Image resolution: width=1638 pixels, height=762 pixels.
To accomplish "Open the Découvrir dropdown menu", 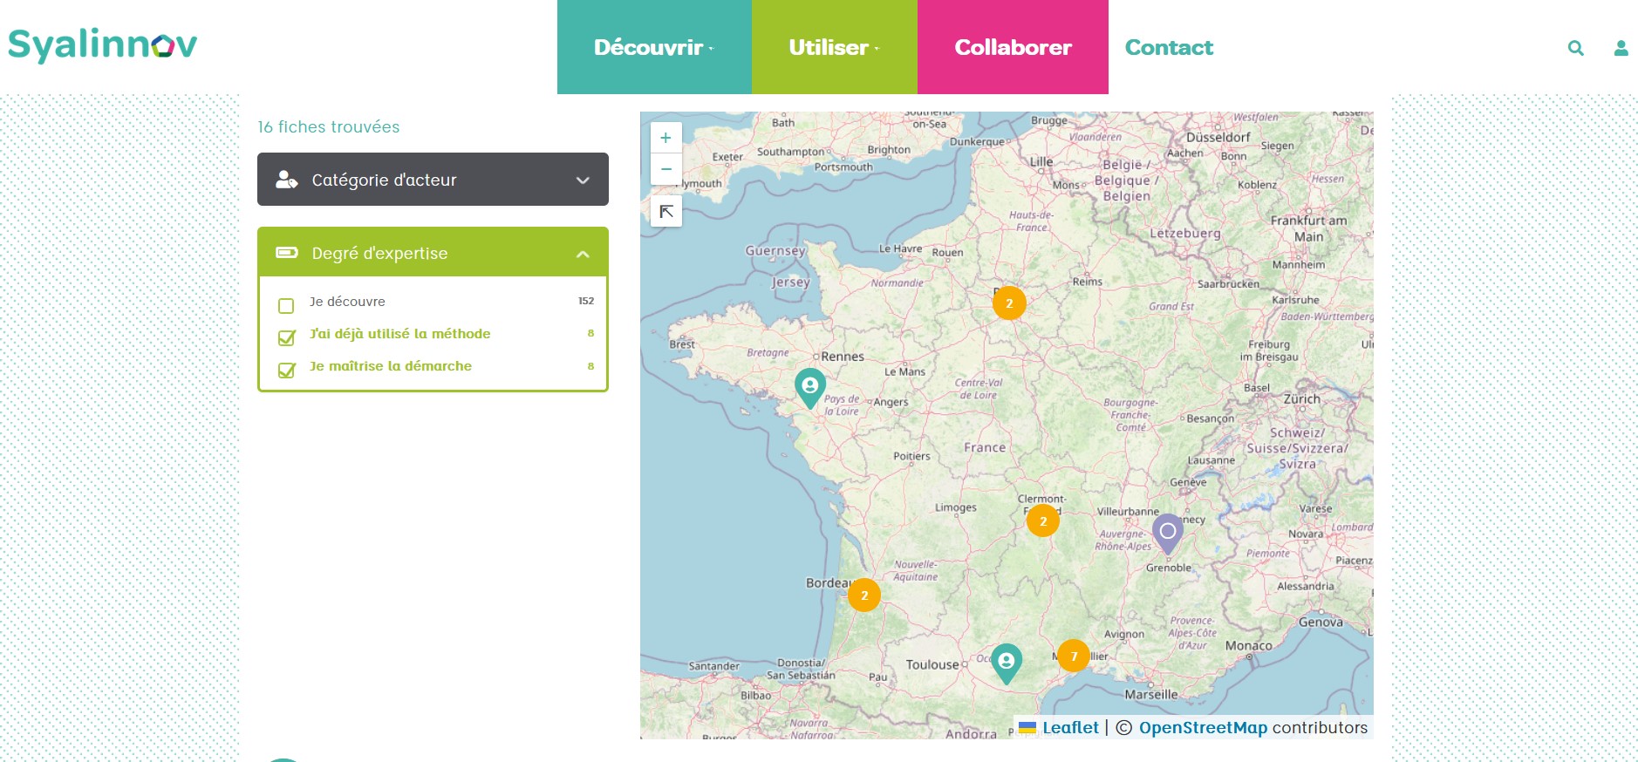I will (653, 47).
